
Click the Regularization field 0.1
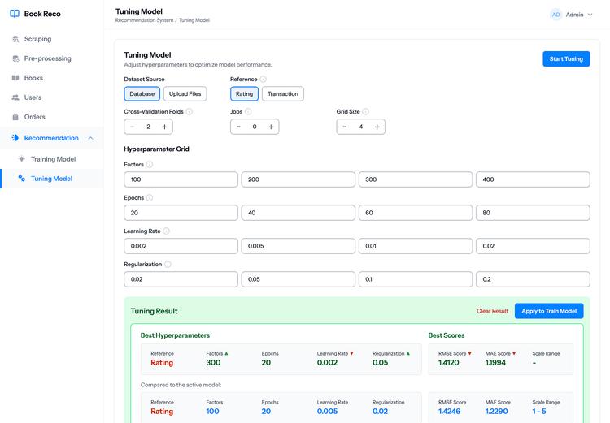(x=416, y=279)
